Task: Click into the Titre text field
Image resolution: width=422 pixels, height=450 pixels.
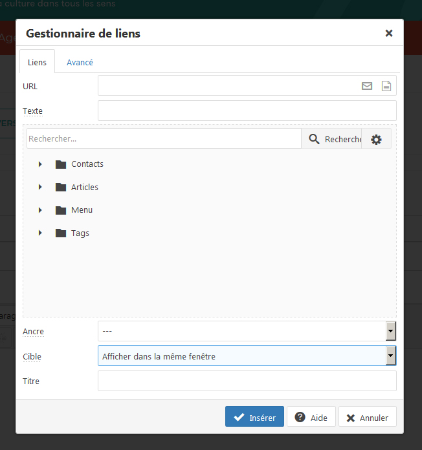Action: 247,381
